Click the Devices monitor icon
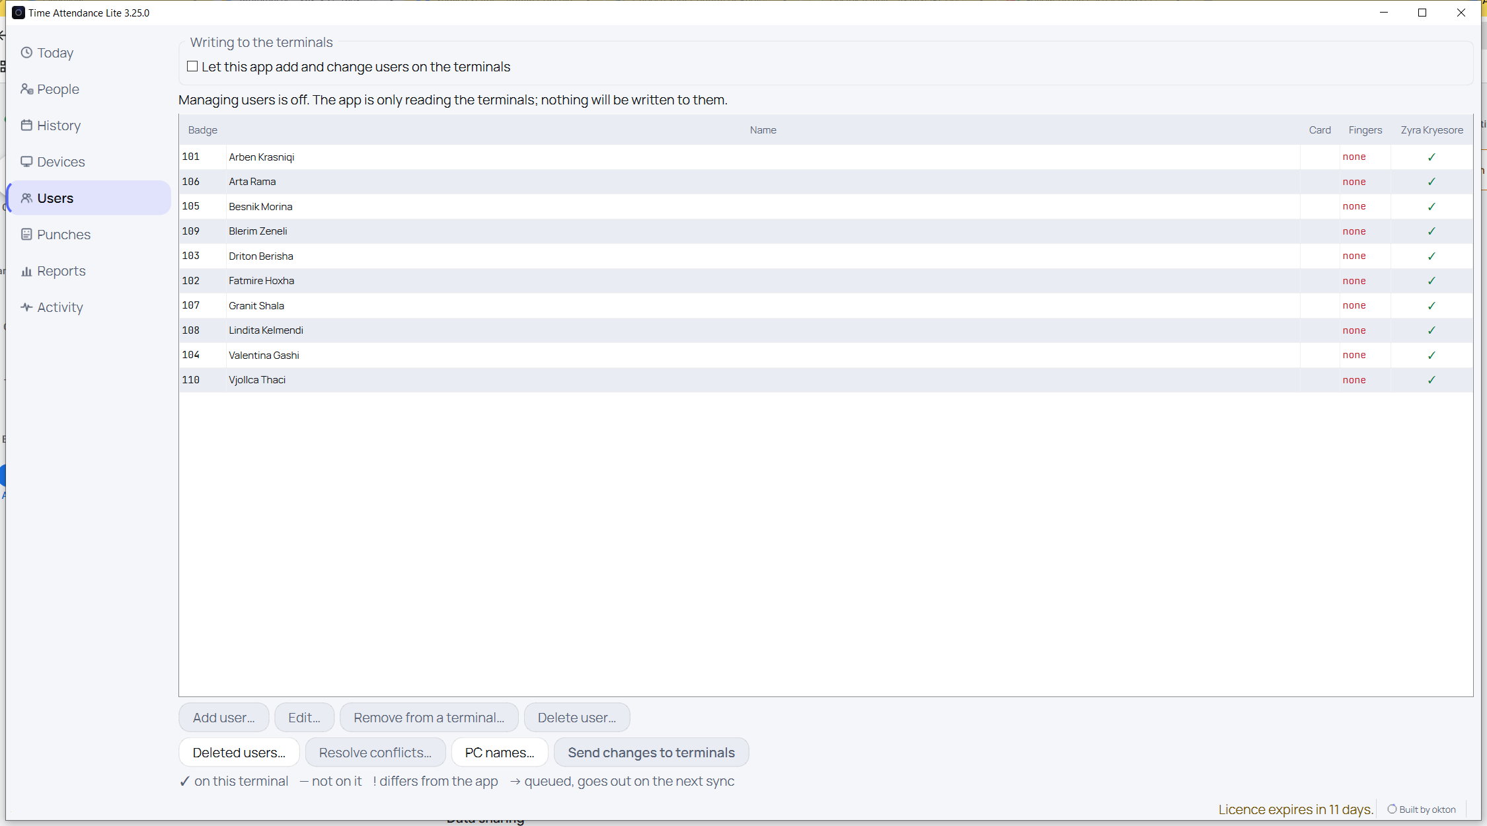Image resolution: width=1487 pixels, height=826 pixels. pyautogui.click(x=26, y=161)
